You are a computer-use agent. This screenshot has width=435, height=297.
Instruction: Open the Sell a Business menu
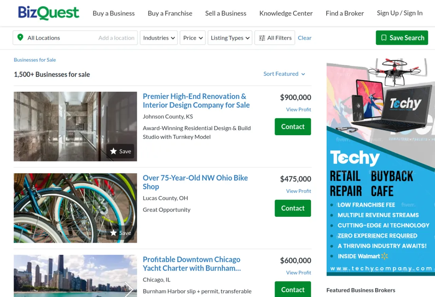pyautogui.click(x=226, y=13)
